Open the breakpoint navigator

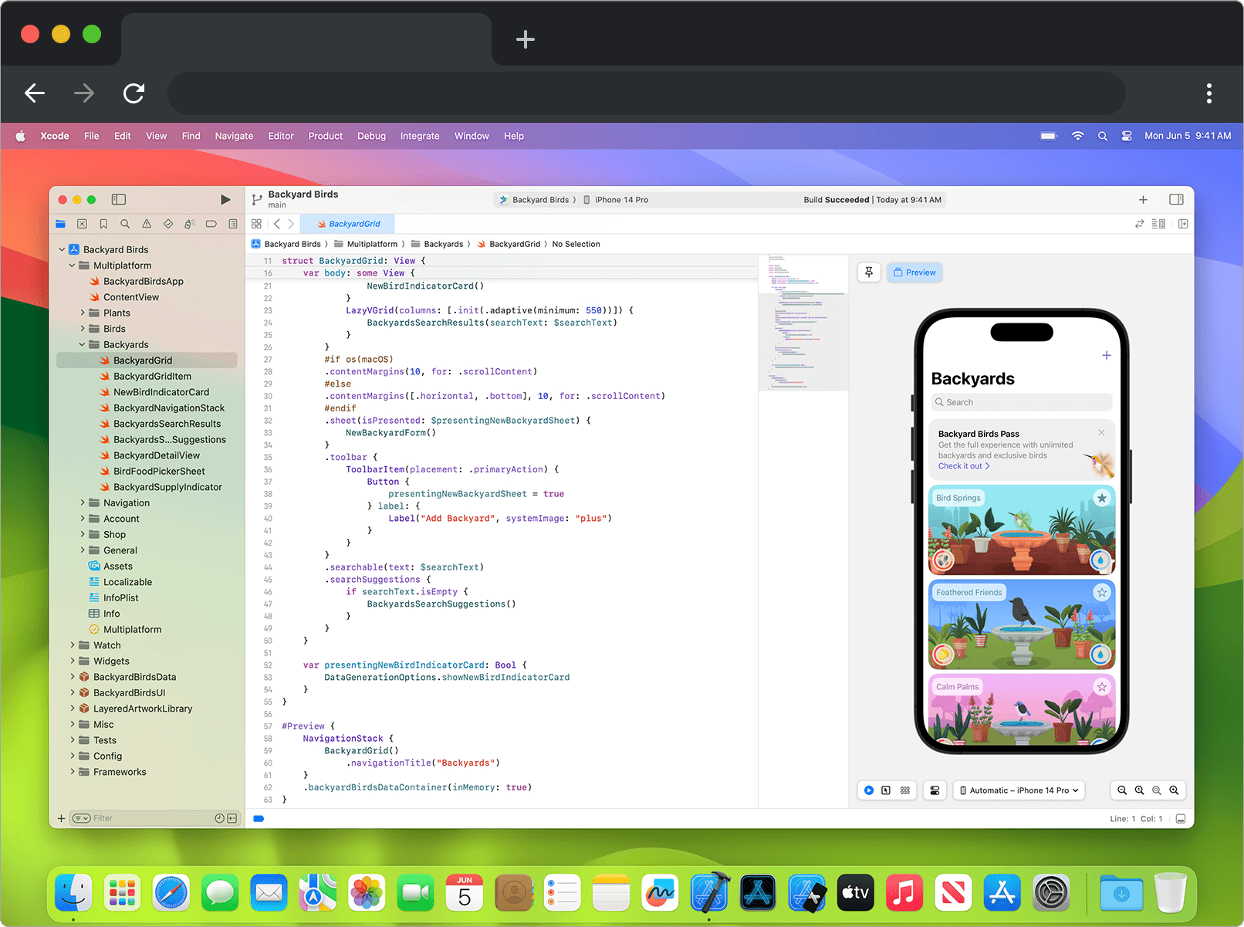click(211, 224)
